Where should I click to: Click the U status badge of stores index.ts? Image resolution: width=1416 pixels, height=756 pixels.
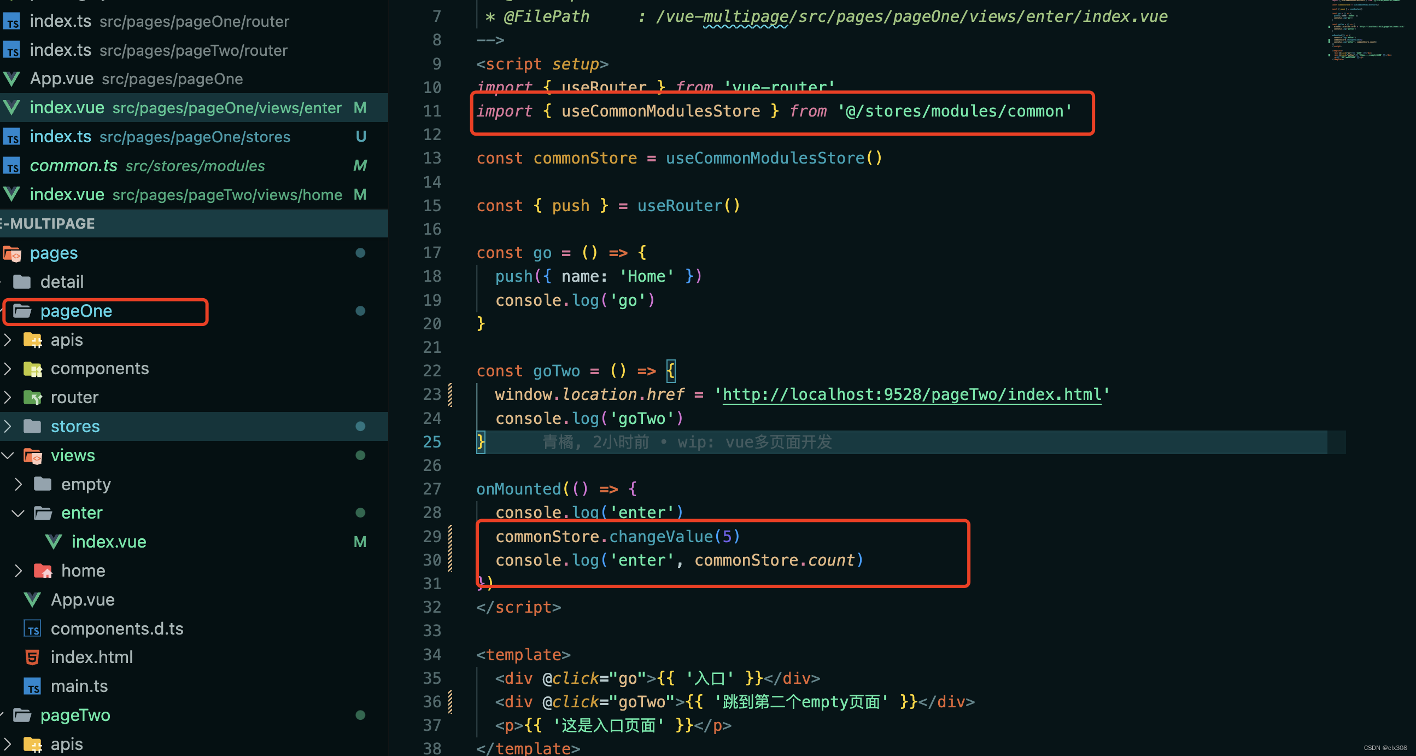coord(361,136)
